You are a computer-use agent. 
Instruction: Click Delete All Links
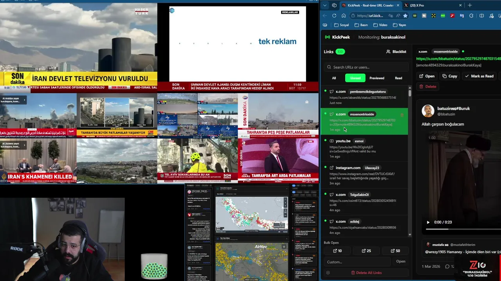click(x=366, y=273)
